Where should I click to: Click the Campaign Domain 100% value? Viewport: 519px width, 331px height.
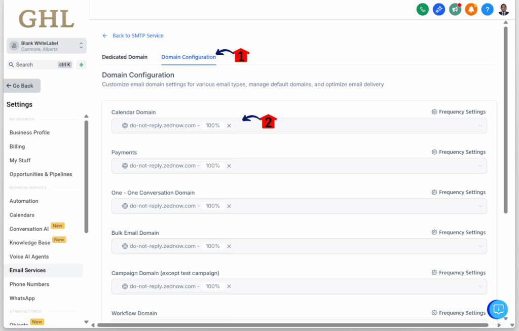(212, 286)
